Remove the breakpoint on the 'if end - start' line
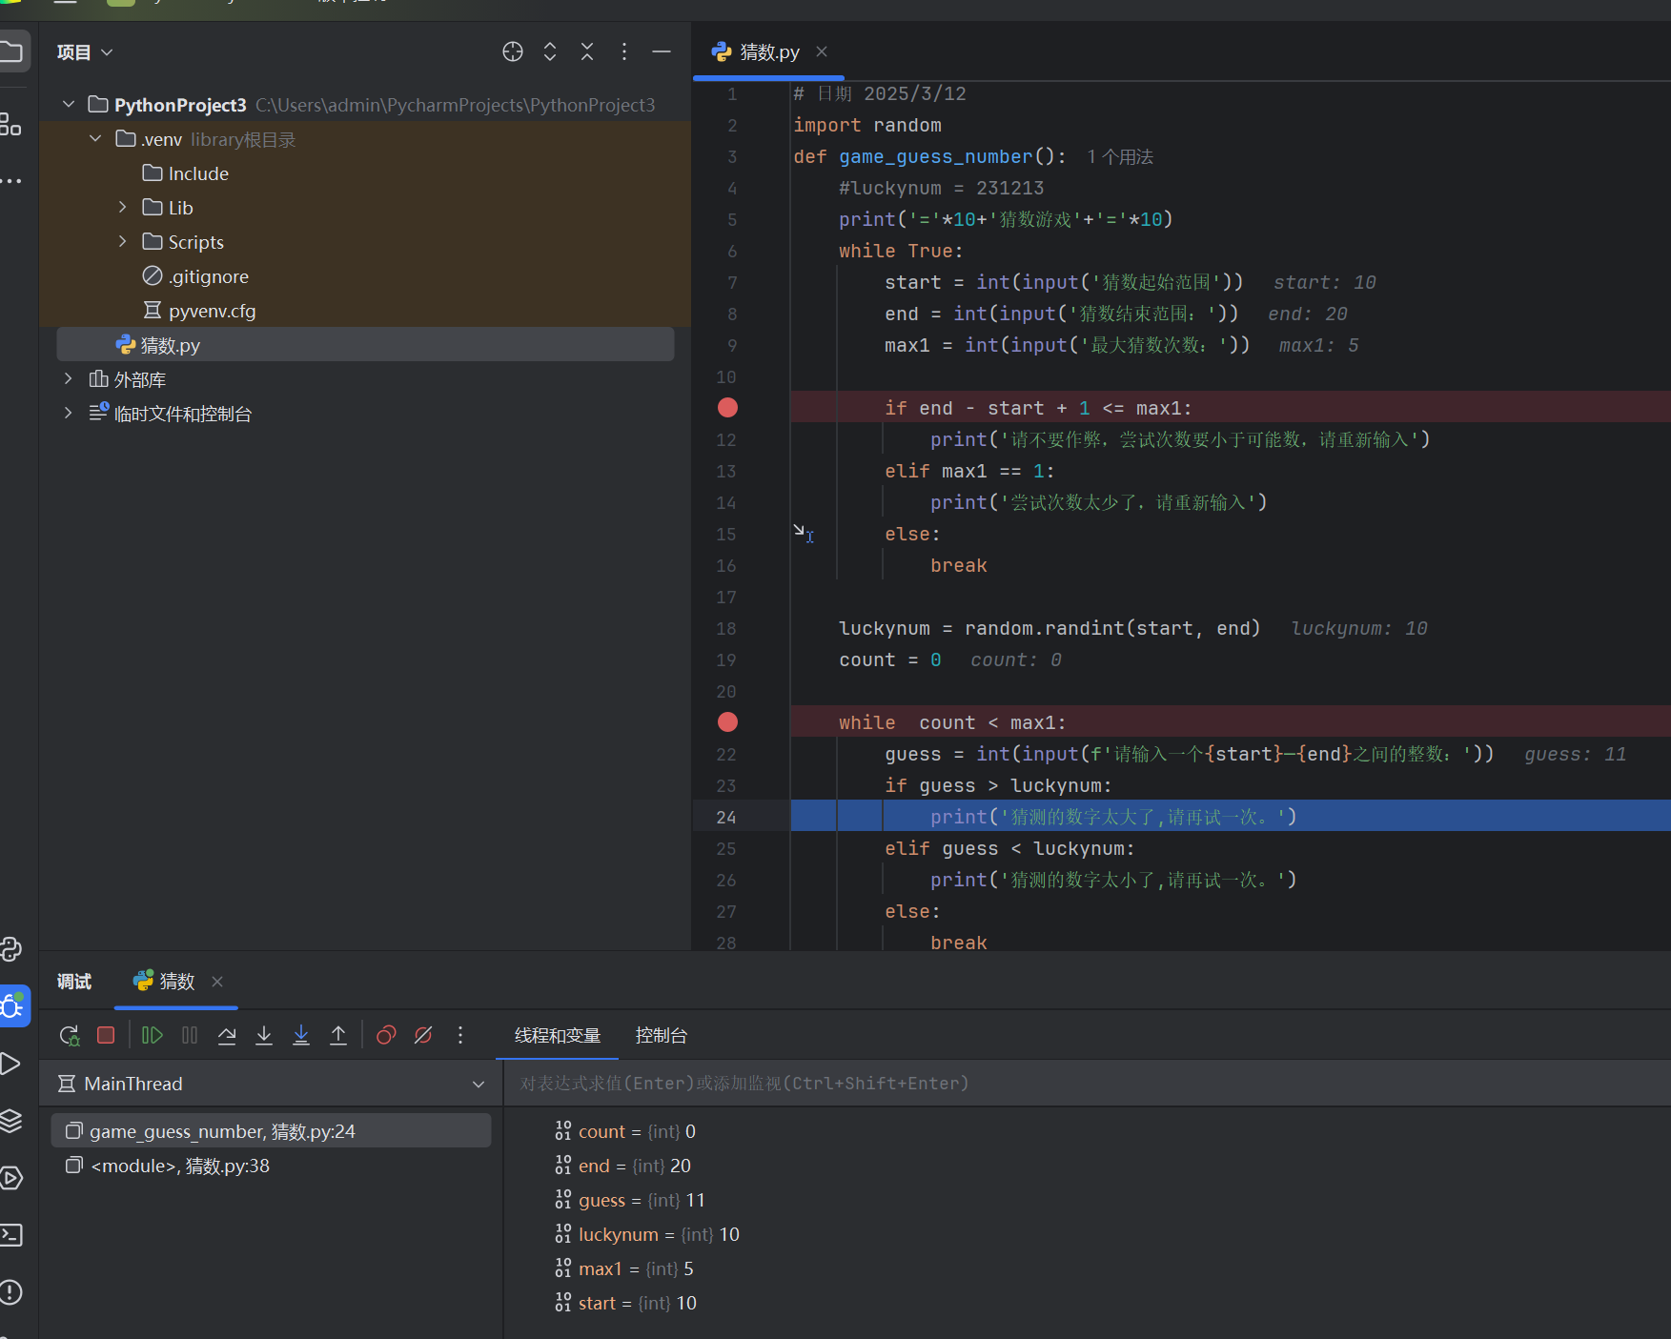Viewport: 1671px width, 1339px height. click(x=727, y=408)
